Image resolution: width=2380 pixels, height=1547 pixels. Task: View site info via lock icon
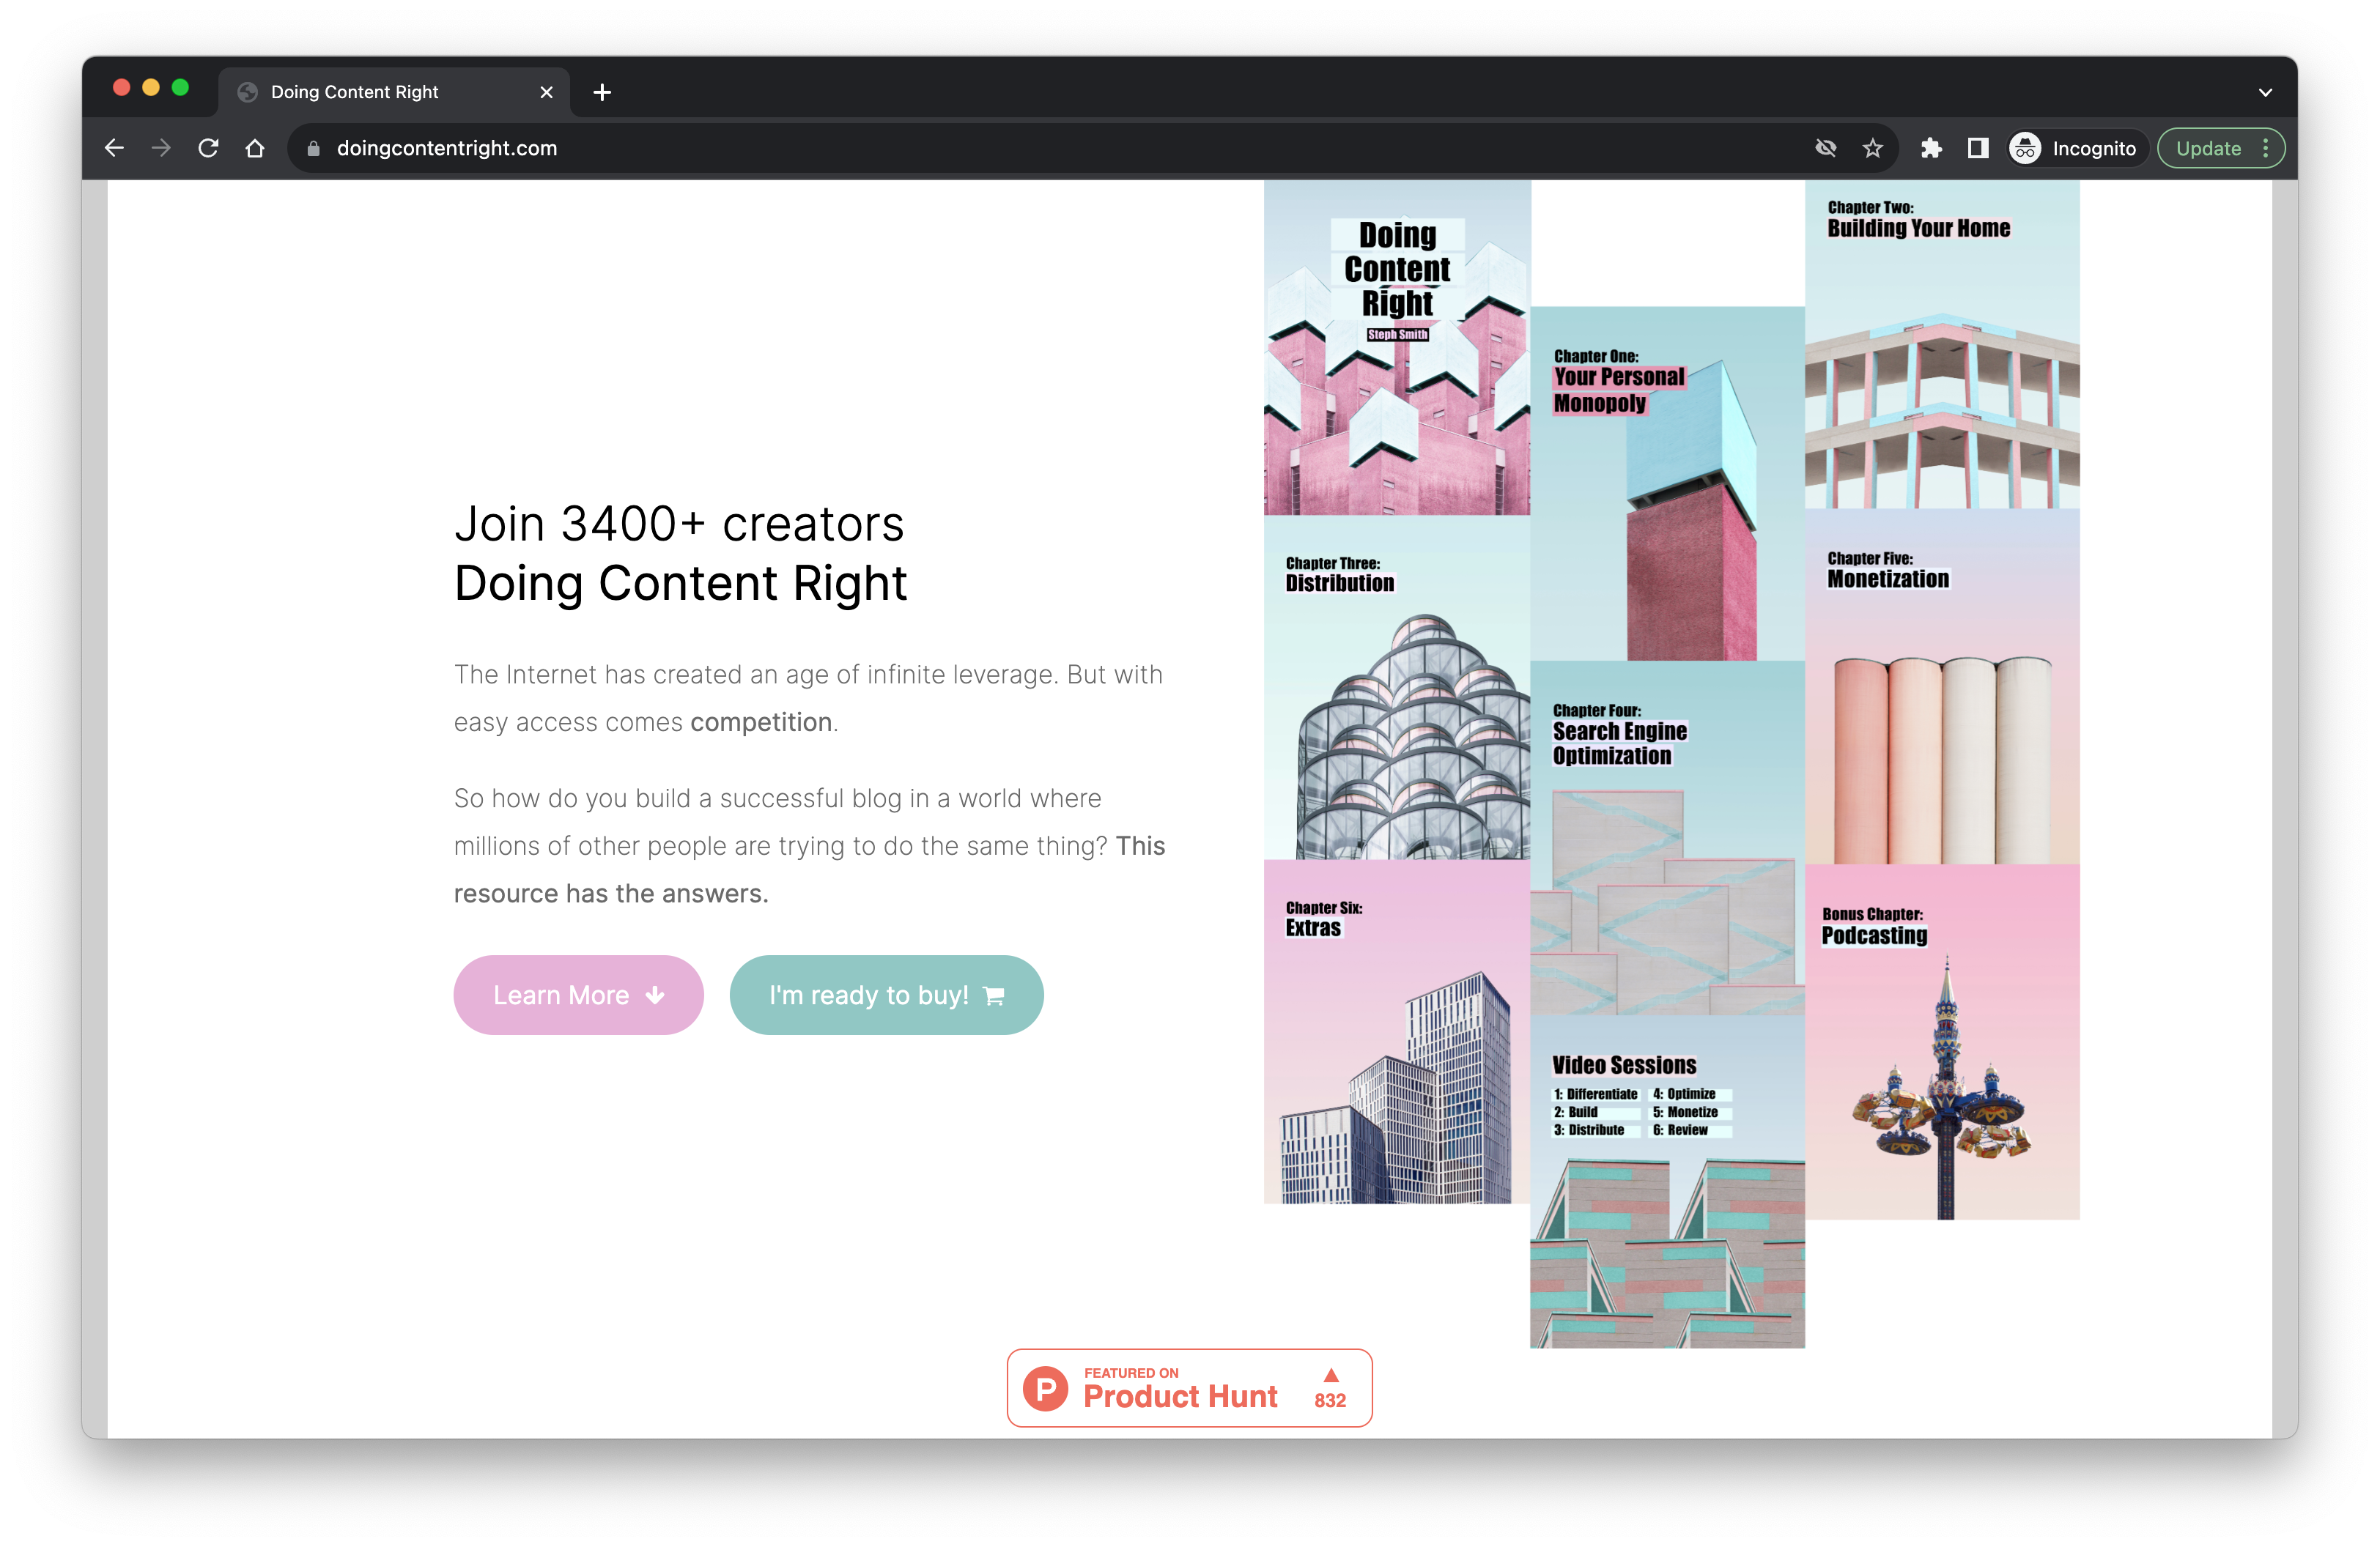point(313,148)
